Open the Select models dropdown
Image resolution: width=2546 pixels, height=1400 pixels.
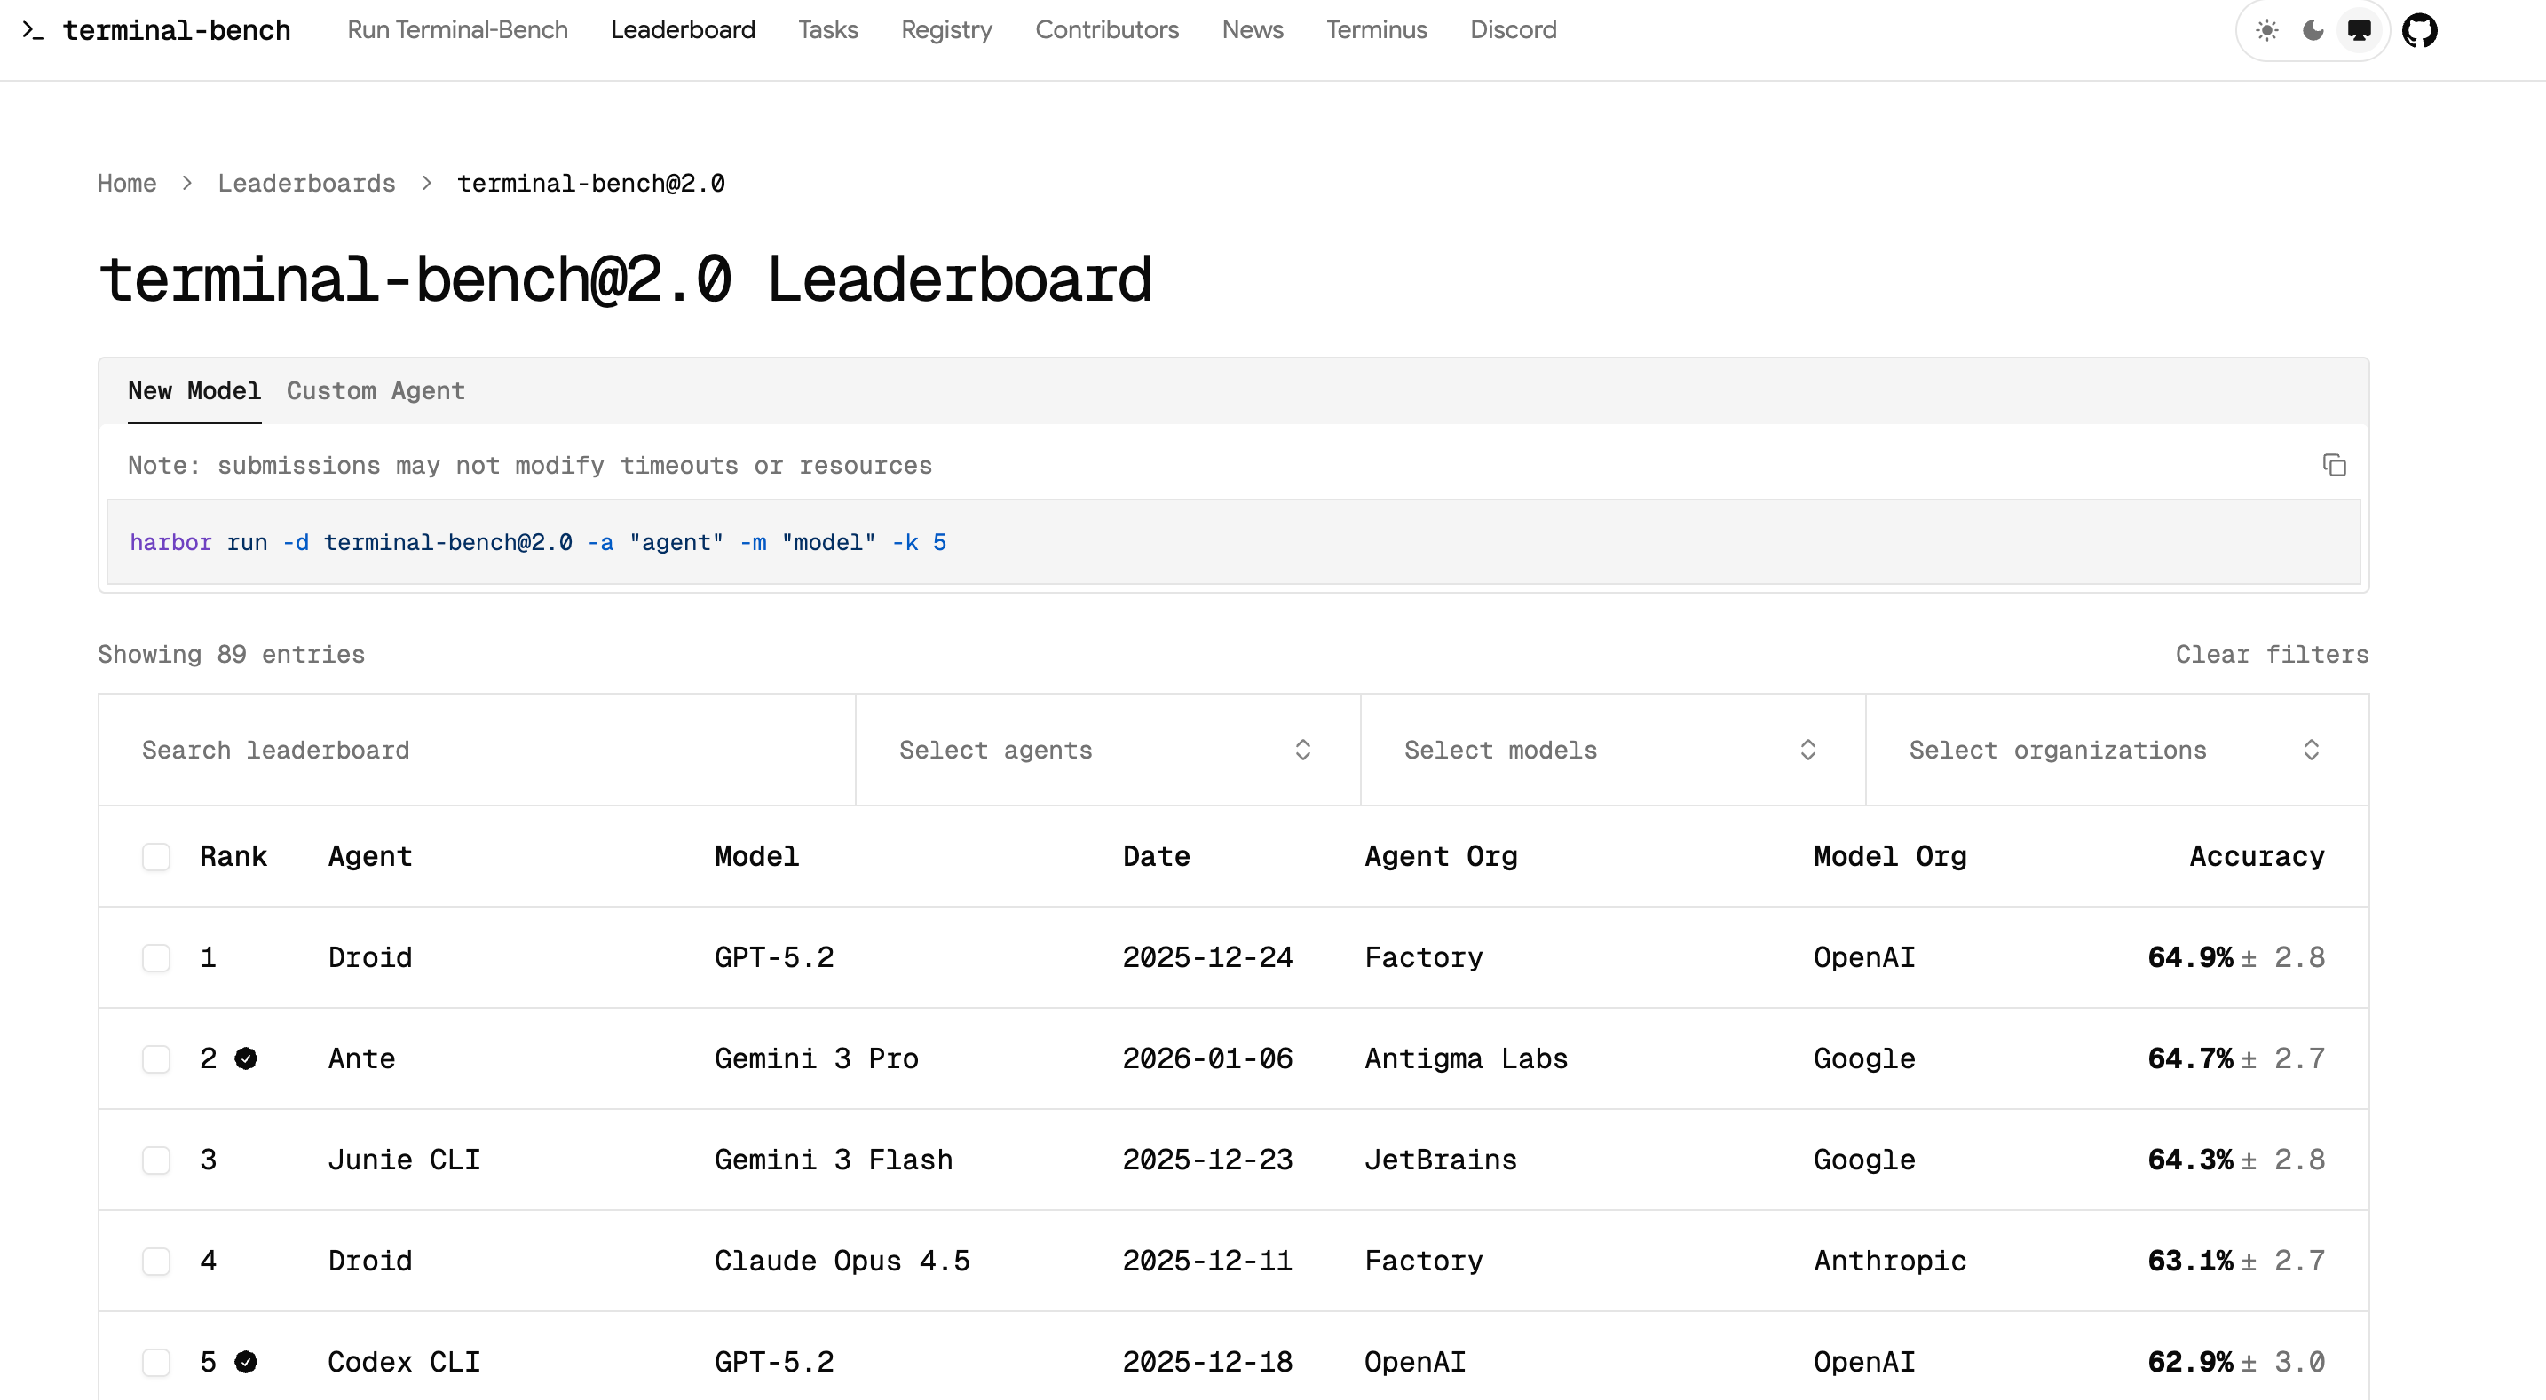[1612, 750]
